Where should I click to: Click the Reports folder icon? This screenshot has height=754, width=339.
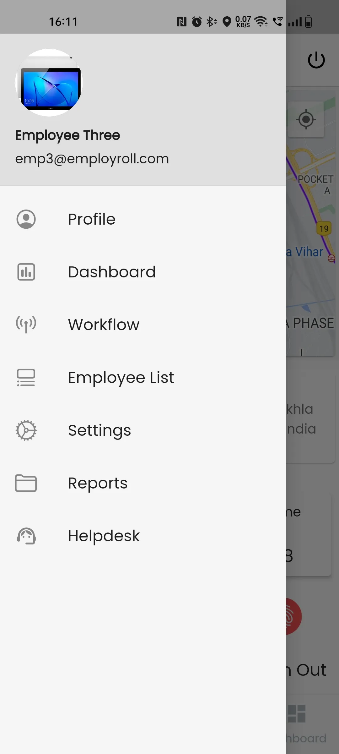tap(26, 483)
